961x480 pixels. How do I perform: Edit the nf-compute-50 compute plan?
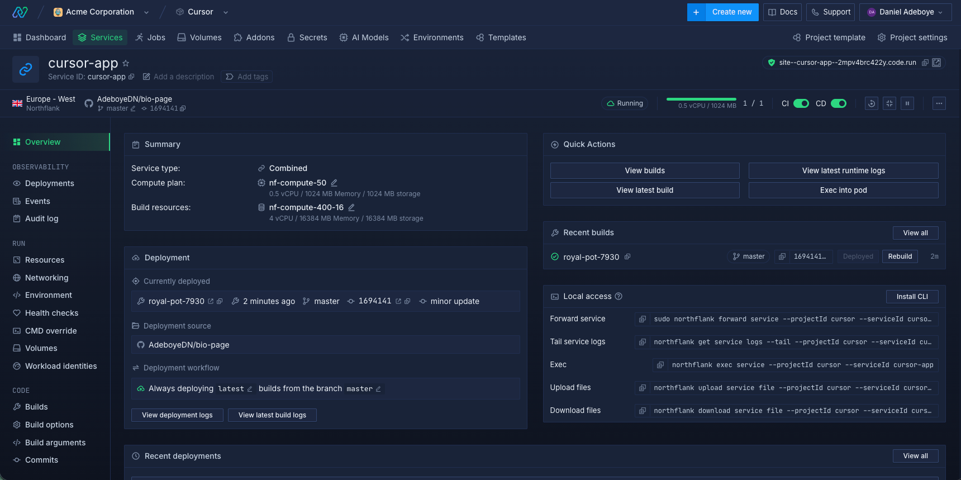tap(334, 183)
